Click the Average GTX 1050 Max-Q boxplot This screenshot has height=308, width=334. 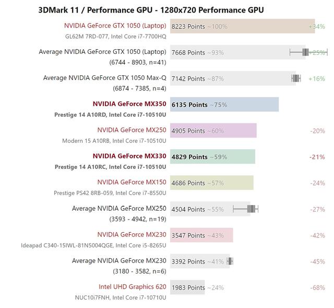(296, 78)
